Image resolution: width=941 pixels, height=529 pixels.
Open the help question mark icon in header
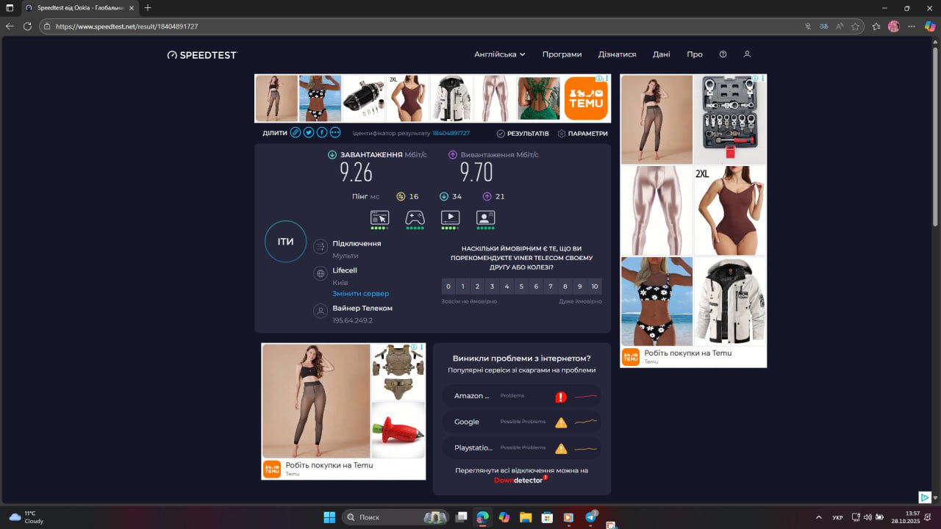pos(723,54)
